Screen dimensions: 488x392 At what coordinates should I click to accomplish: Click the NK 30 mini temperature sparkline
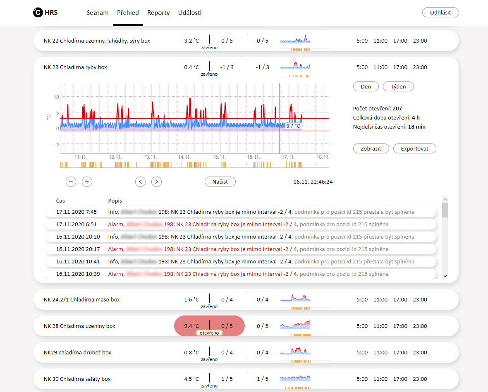pos(295,378)
